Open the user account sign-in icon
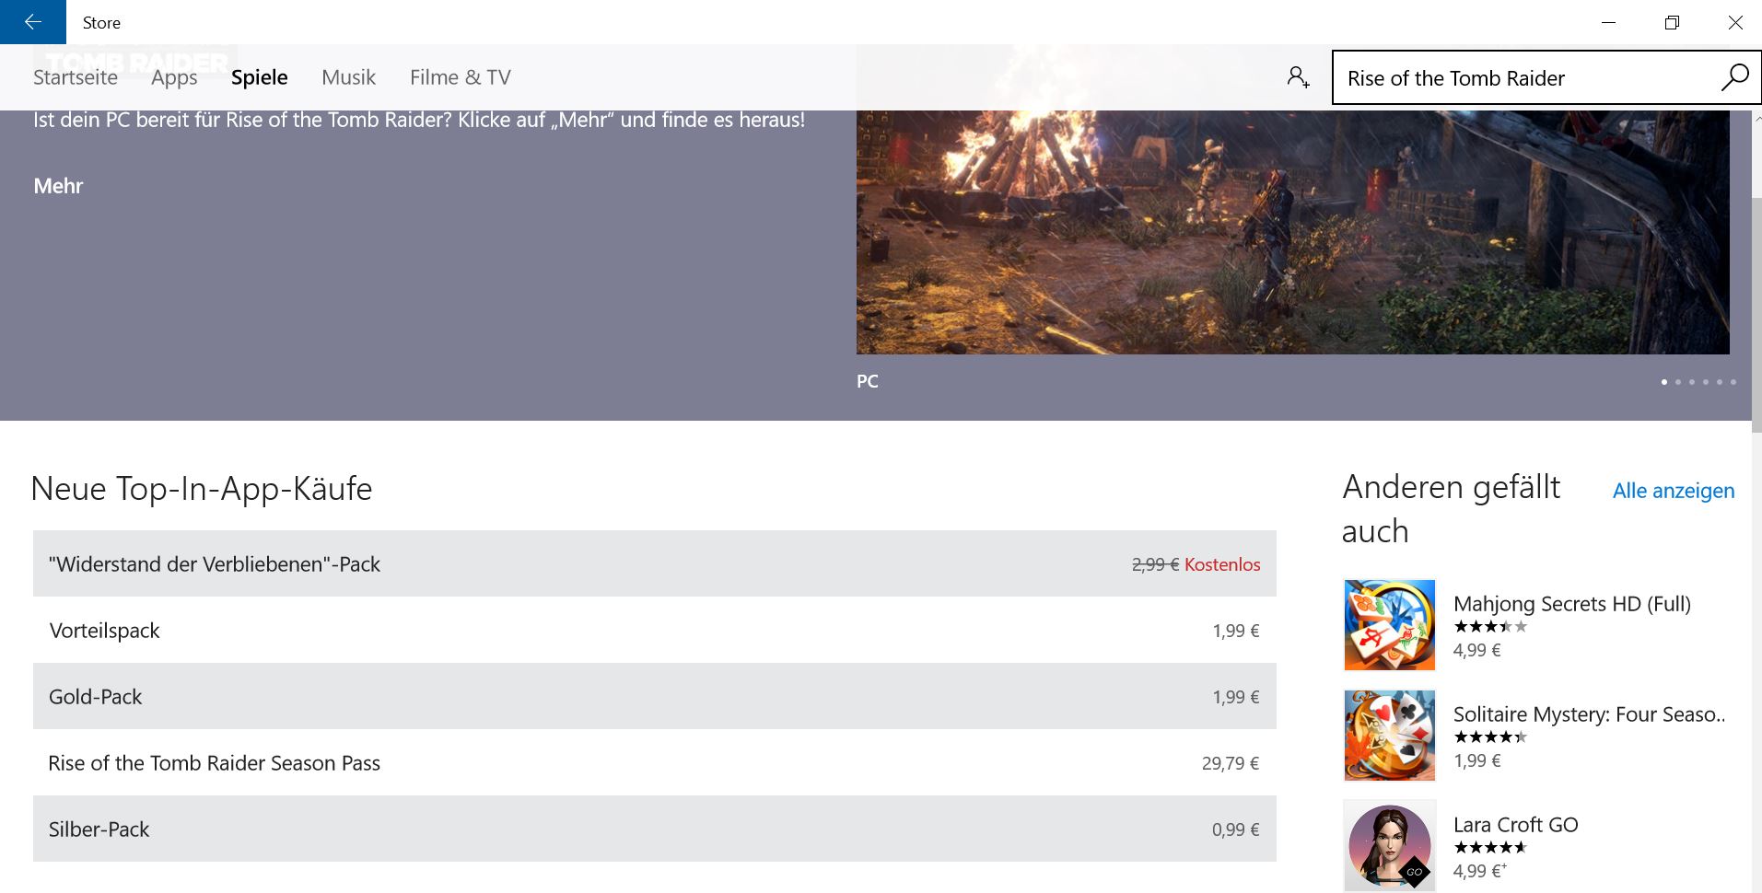Viewport: 1762px width, 893px height. click(1298, 77)
